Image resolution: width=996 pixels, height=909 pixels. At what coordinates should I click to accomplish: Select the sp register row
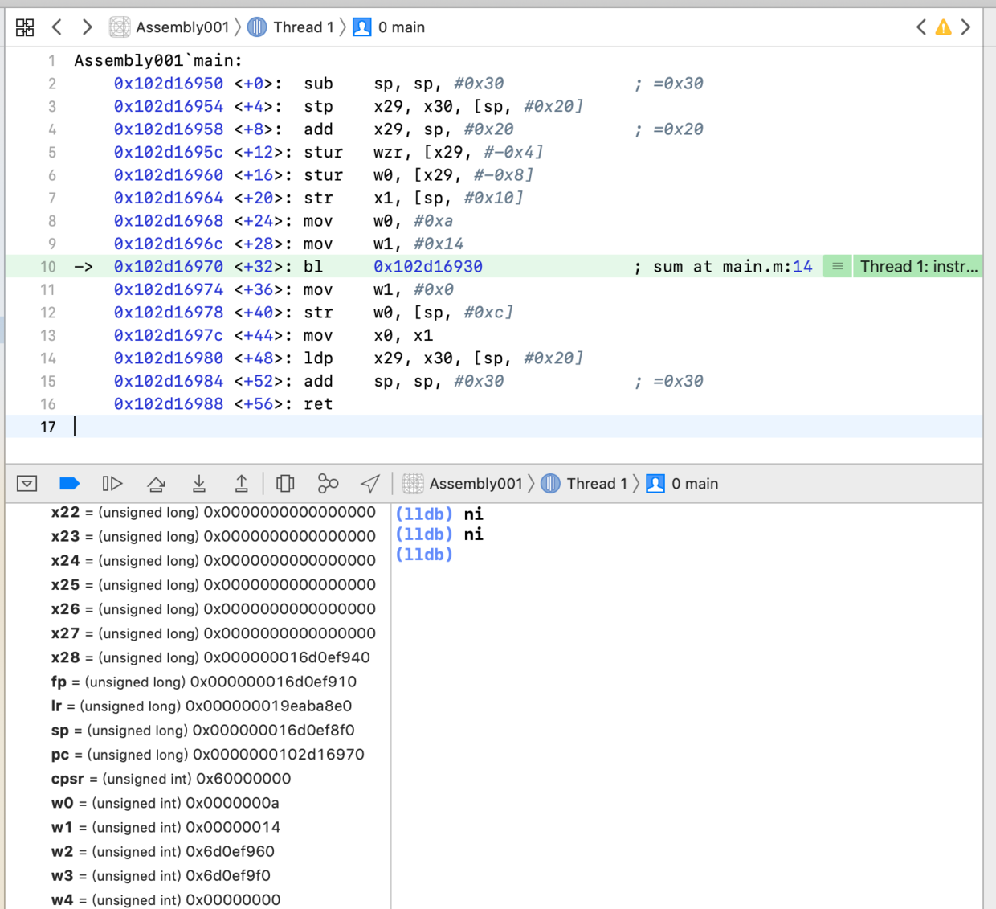point(203,730)
